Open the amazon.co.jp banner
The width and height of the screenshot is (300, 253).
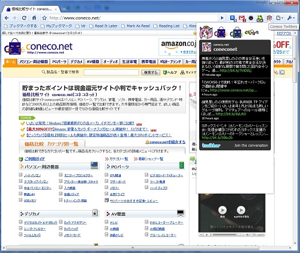(177, 47)
